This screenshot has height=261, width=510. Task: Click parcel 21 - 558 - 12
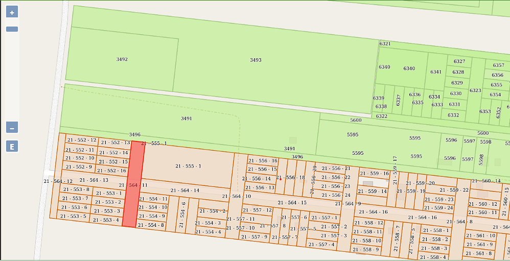368,223
